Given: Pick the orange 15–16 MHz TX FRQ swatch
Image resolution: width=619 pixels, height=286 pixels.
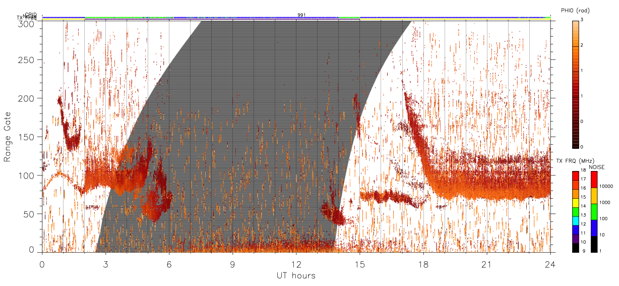Looking at the screenshot, I should pyautogui.click(x=575, y=193).
